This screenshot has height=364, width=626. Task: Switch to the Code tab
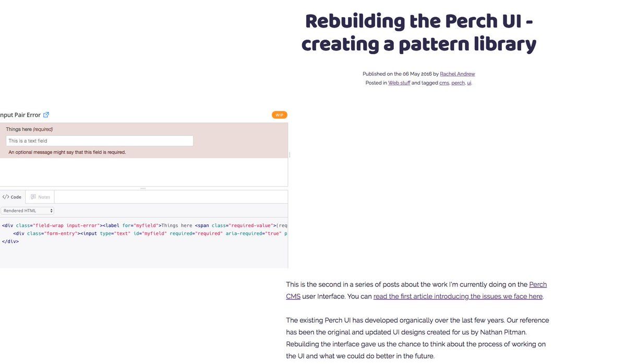click(x=12, y=197)
